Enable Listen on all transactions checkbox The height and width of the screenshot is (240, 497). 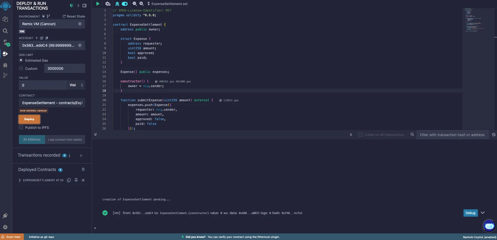coord(360,135)
